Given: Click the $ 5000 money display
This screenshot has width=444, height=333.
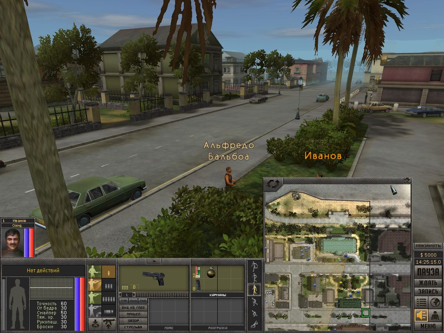Looking at the screenshot, I should point(428,255).
